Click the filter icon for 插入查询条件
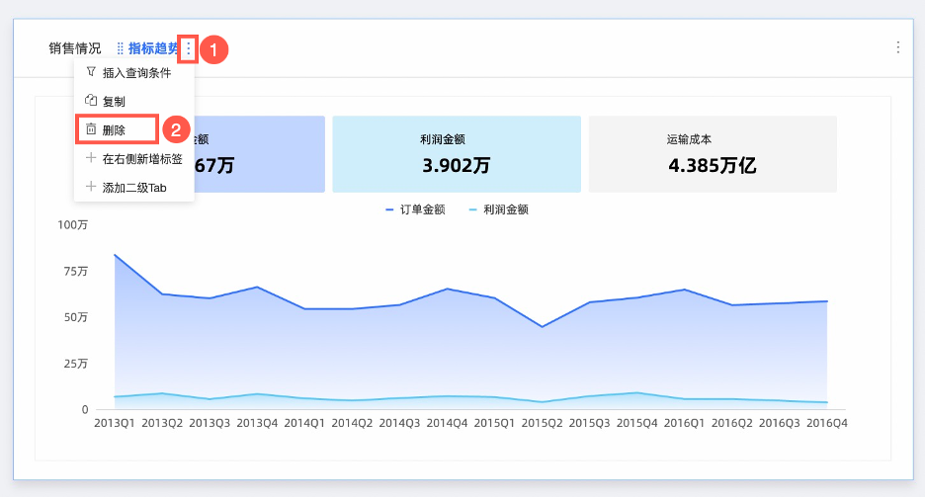 click(x=91, y=72)
